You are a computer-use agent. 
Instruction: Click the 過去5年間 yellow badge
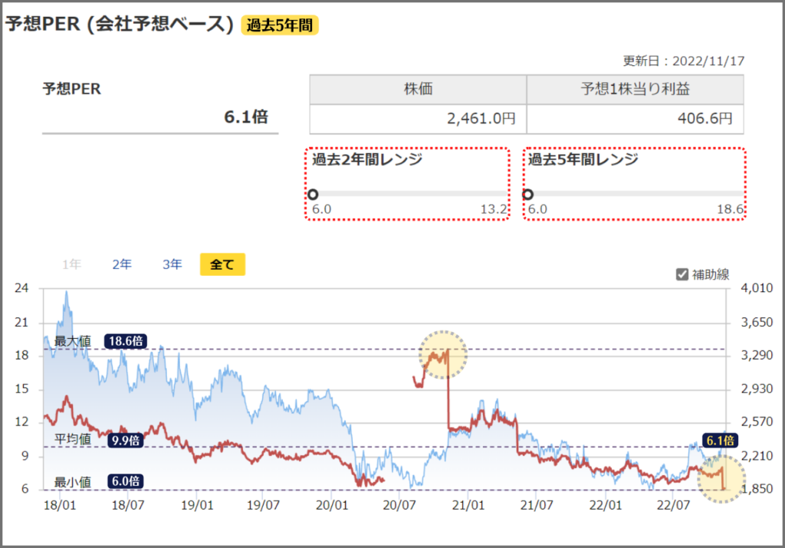pyautogui.click(x=280, y=25)
